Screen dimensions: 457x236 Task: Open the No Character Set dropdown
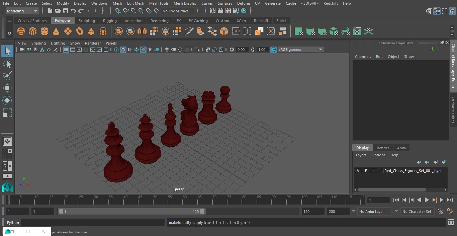(417, 212)
